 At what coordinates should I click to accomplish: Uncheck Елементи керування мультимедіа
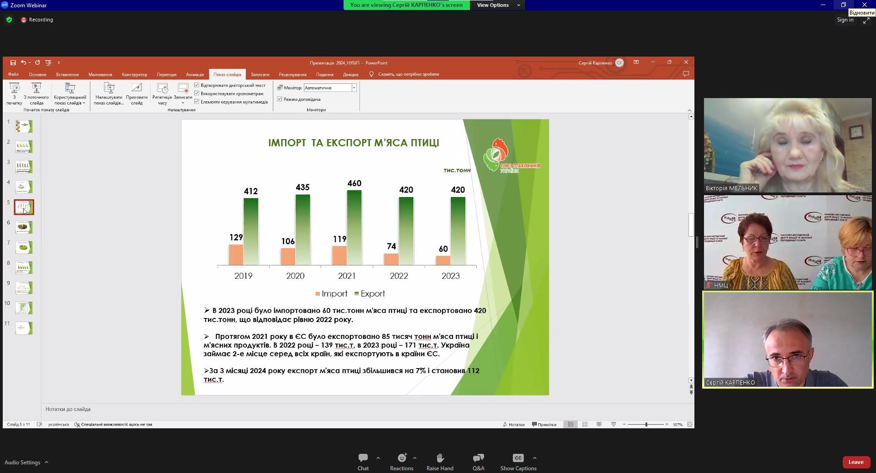pyautogui.click(x=197, y=102)
